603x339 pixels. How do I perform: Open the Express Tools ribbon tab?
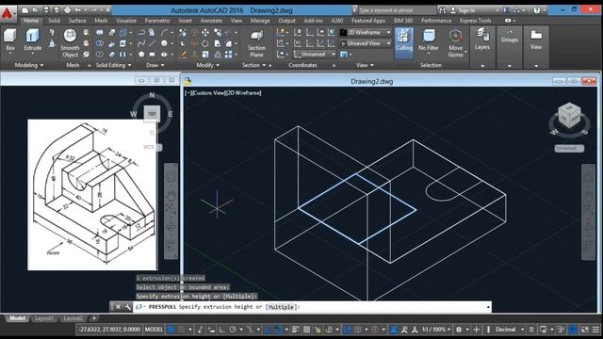click(x=475, y=21)
